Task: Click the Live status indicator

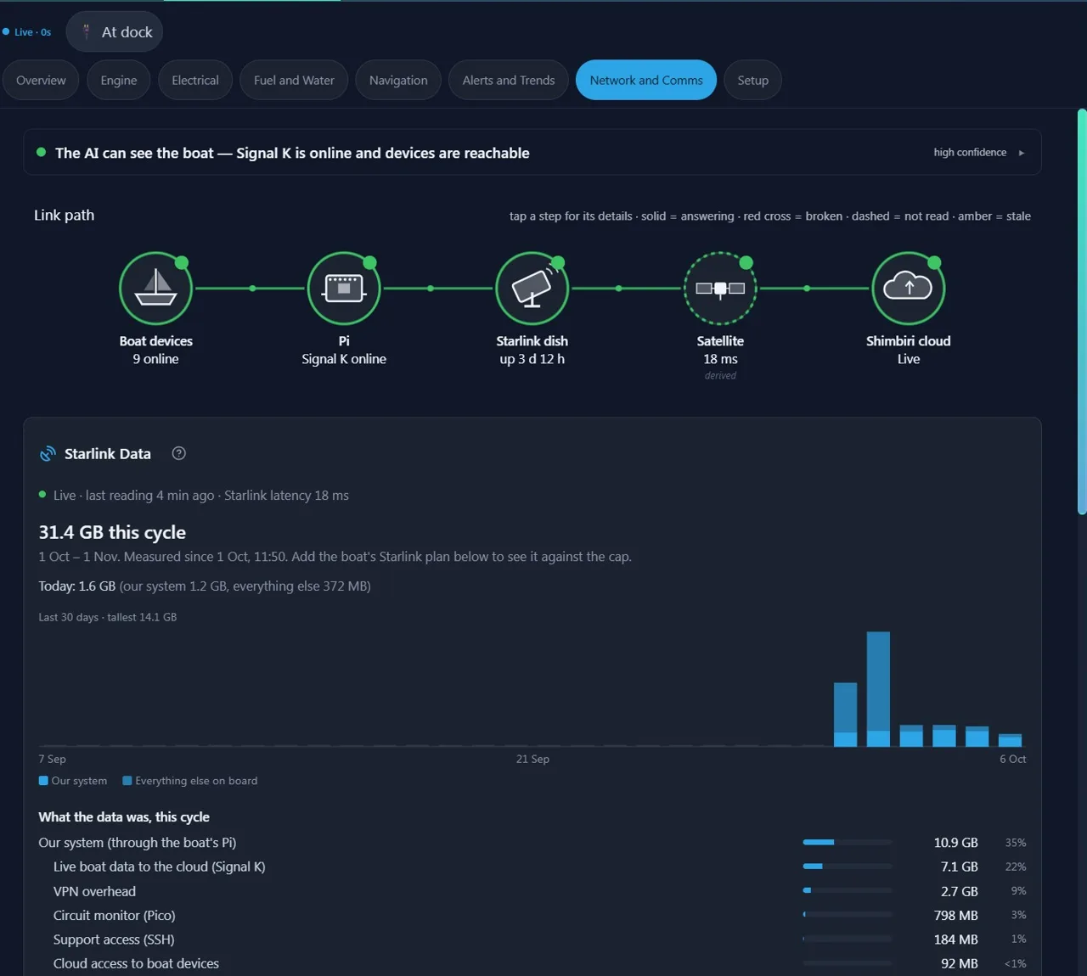Action: pos(26,32)
